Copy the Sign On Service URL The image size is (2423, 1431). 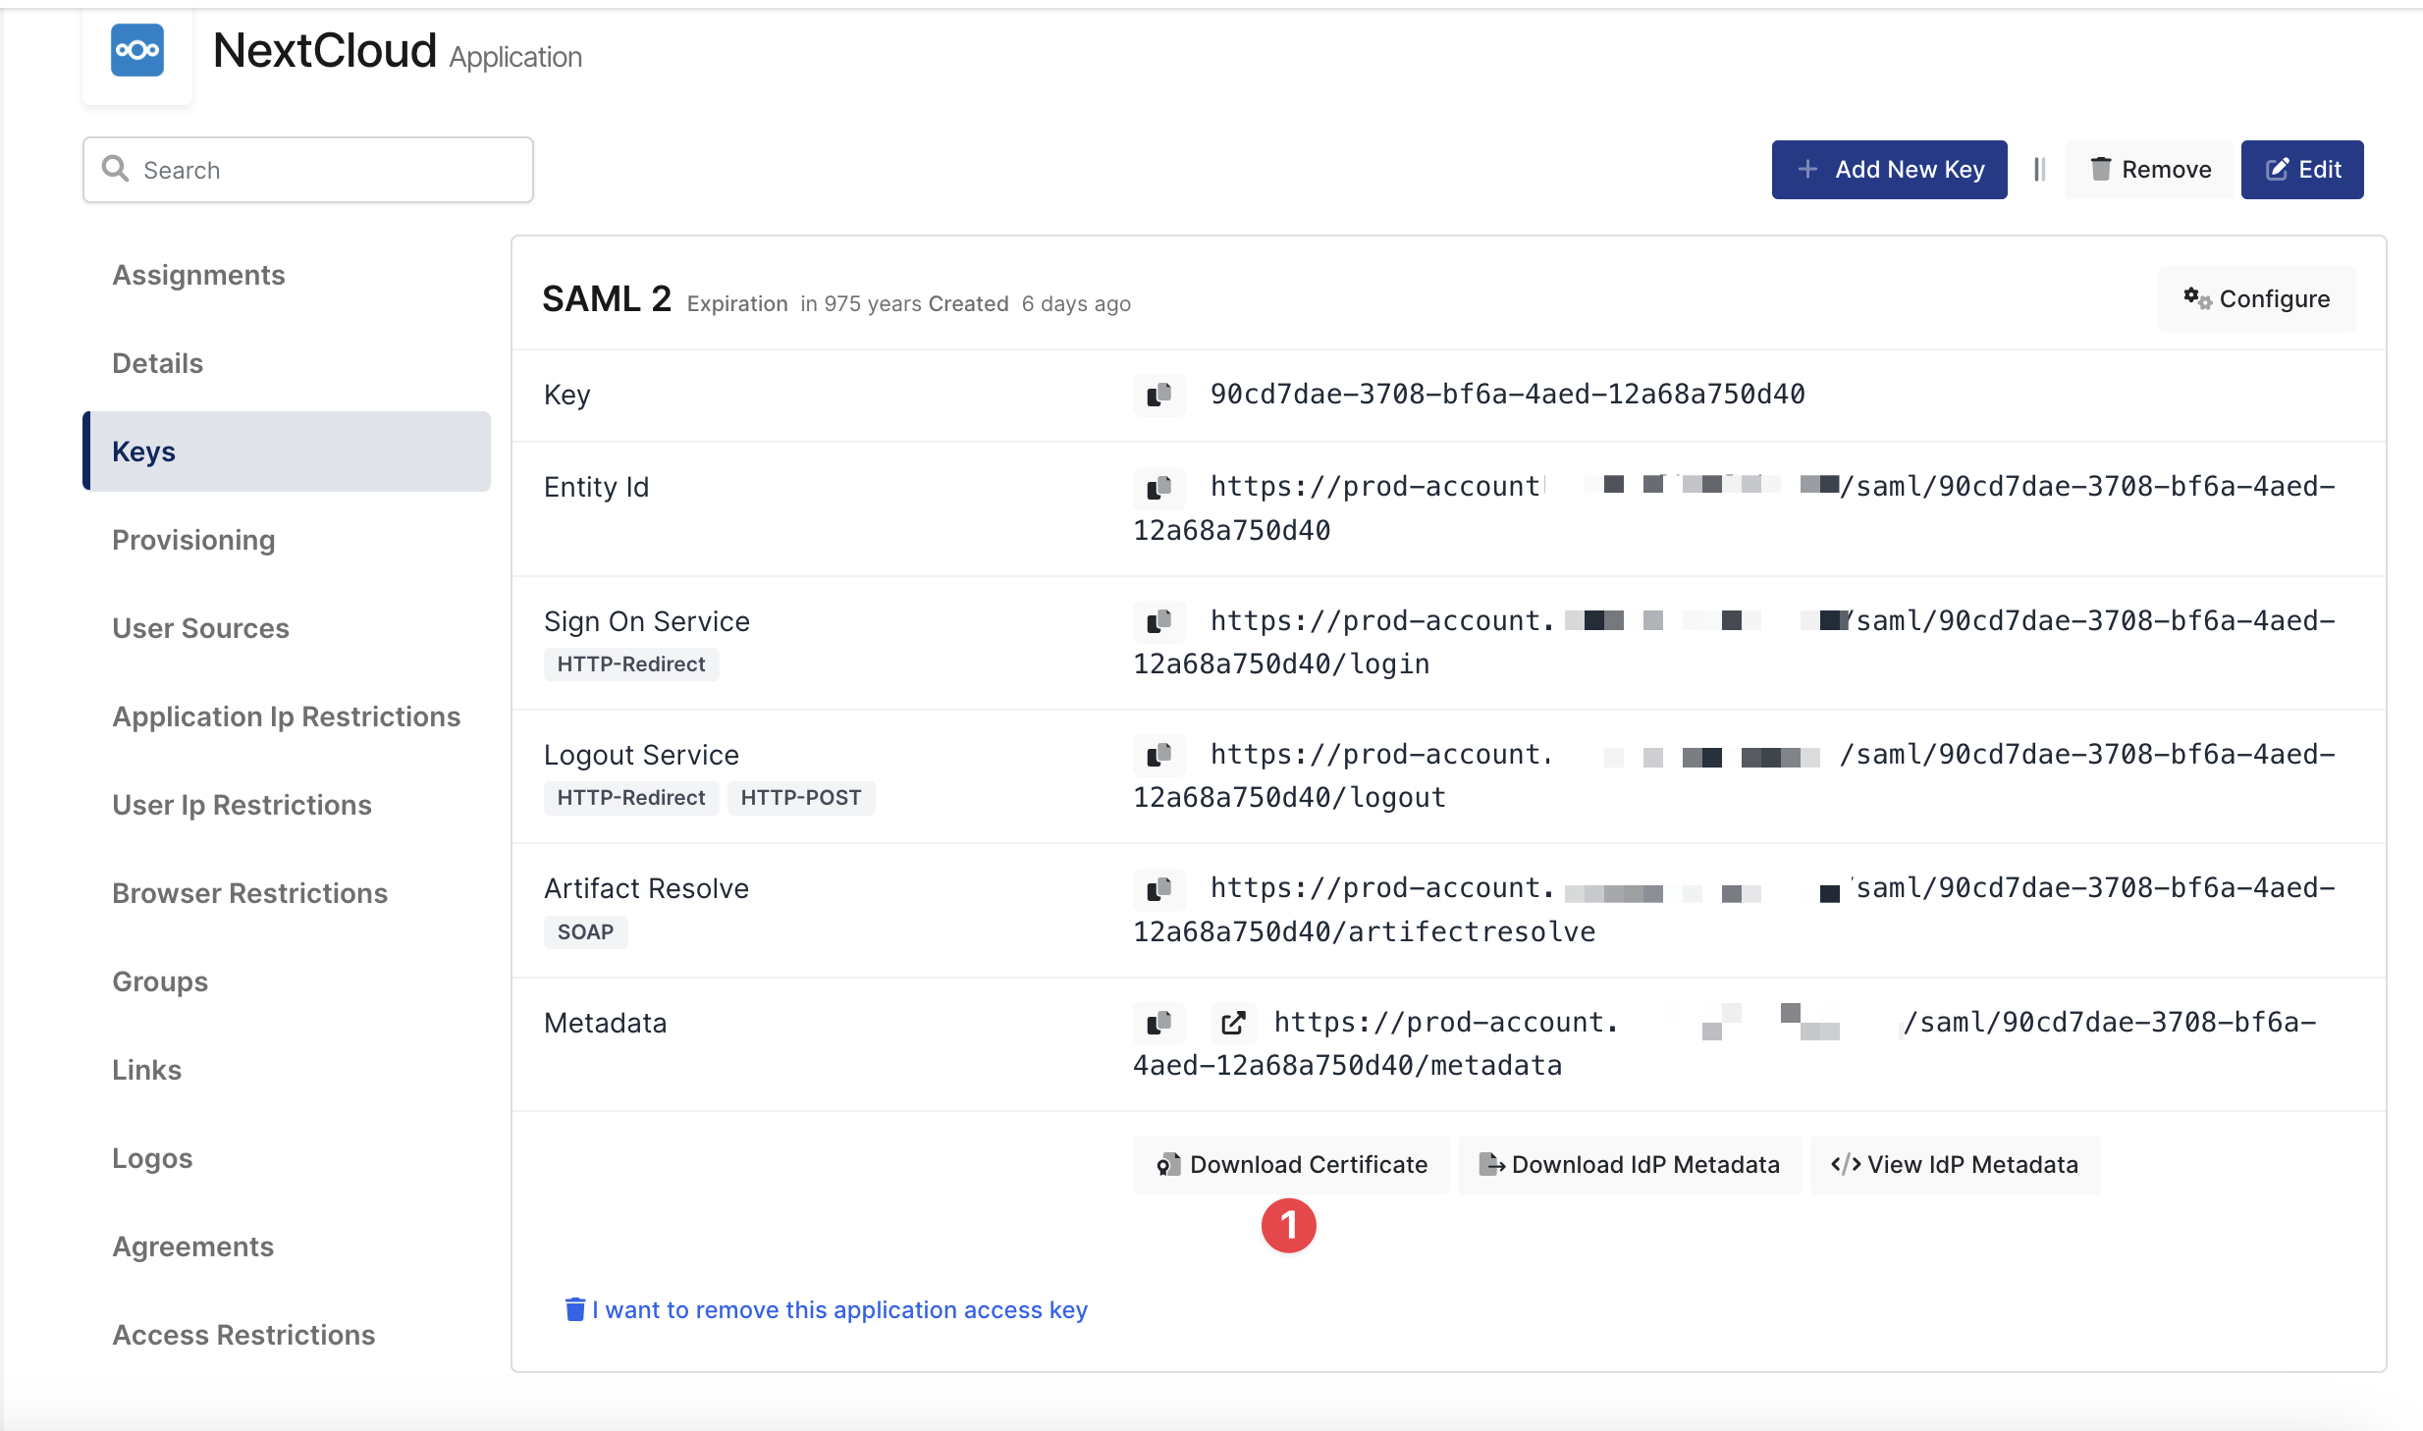point(1158,621)
